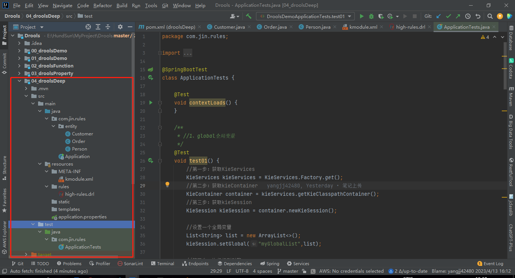
Task: Open the SonarLint tool window
Action: [x=130, y=264]
